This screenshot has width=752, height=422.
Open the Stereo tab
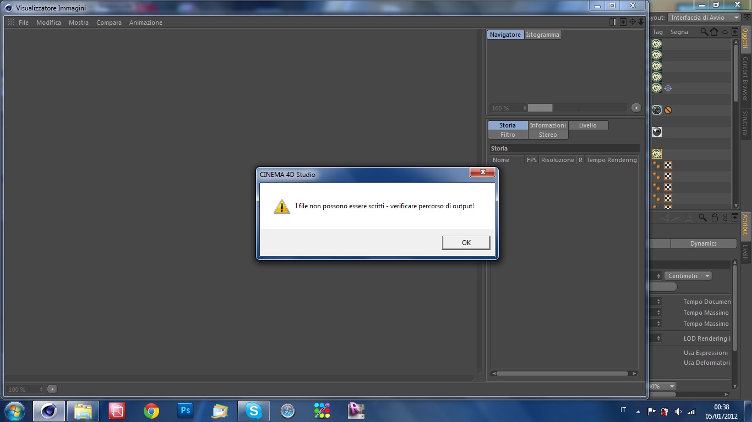(x=548, y=135)
